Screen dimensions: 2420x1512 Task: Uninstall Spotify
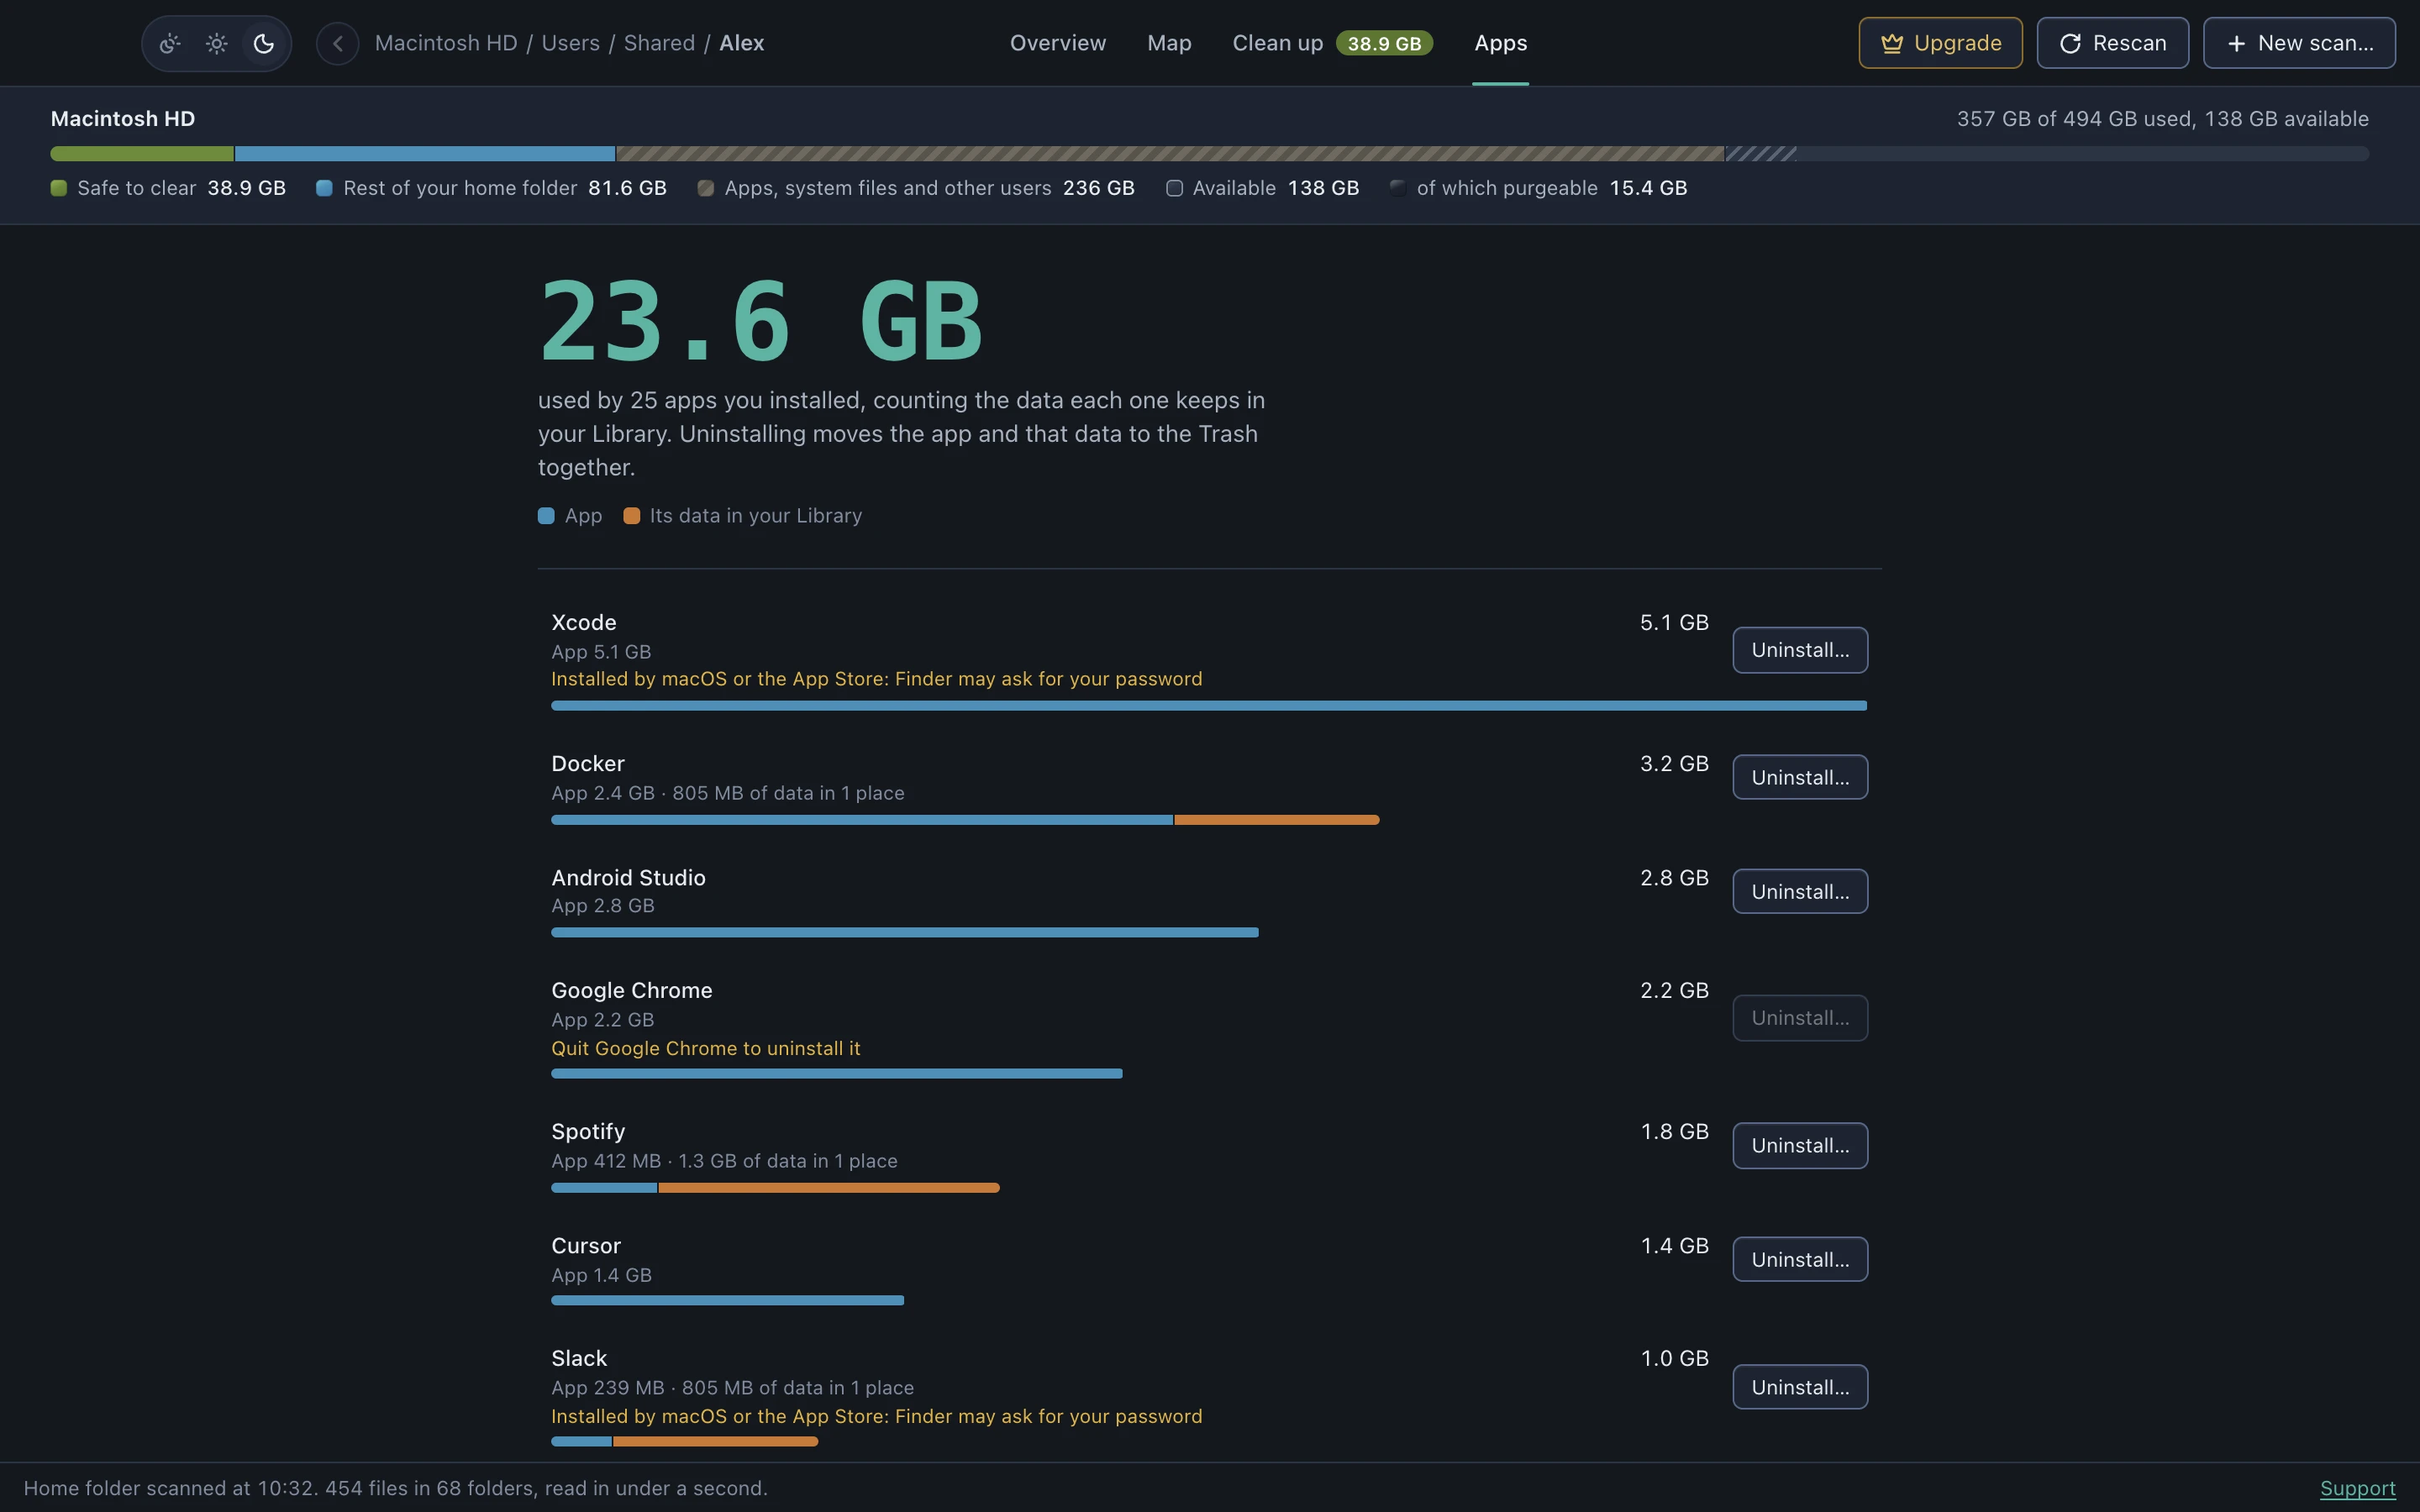pos(1800,1145)
